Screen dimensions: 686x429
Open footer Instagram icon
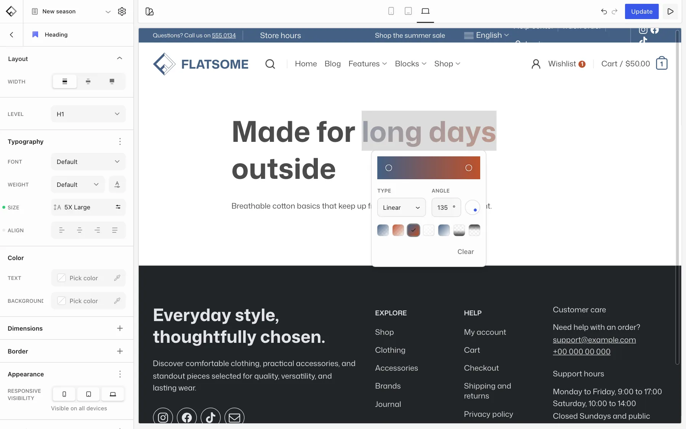163,418
